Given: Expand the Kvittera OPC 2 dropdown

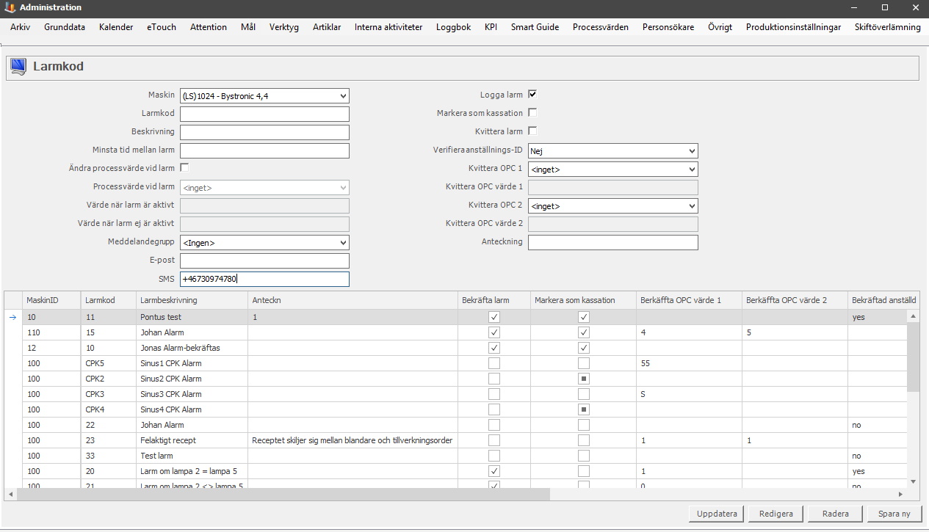Looking at the screenshot, I should pos(692,205).
